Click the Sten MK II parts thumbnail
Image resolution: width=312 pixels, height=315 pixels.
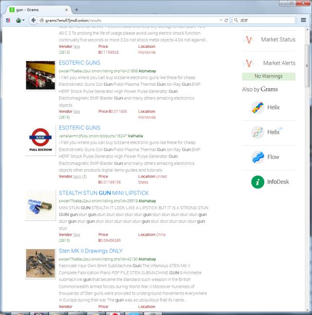(40, 263)
